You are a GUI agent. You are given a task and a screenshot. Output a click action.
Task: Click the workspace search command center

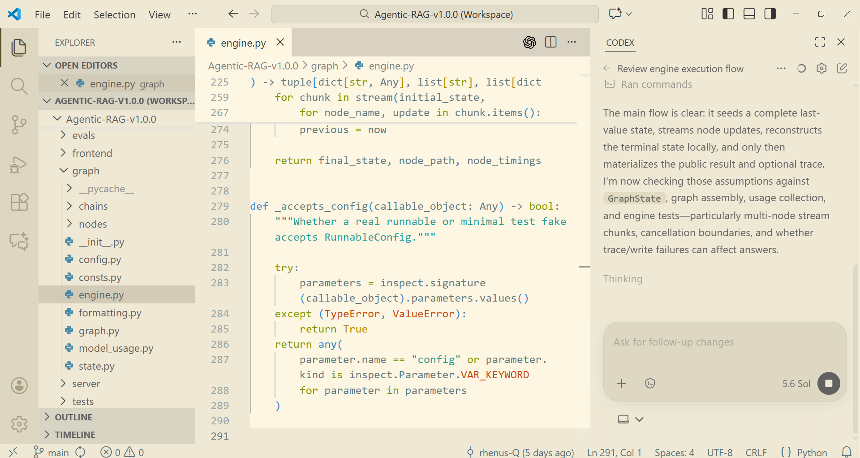(434, 14)
